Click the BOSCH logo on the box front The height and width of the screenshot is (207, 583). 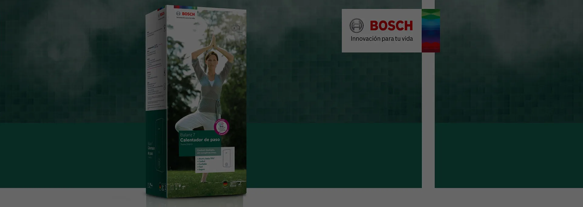tap(186, 14)
